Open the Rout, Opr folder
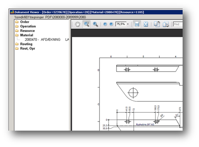The image size is (199, 147). (x=28, y=48)
